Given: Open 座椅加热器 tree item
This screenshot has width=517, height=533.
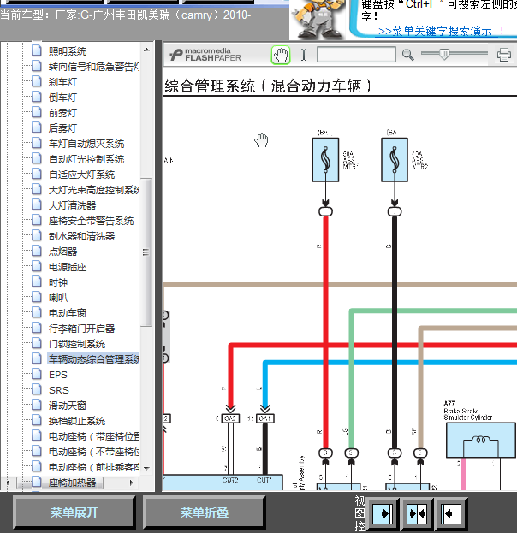Looking at the screenshot, I should pos(72,483).
